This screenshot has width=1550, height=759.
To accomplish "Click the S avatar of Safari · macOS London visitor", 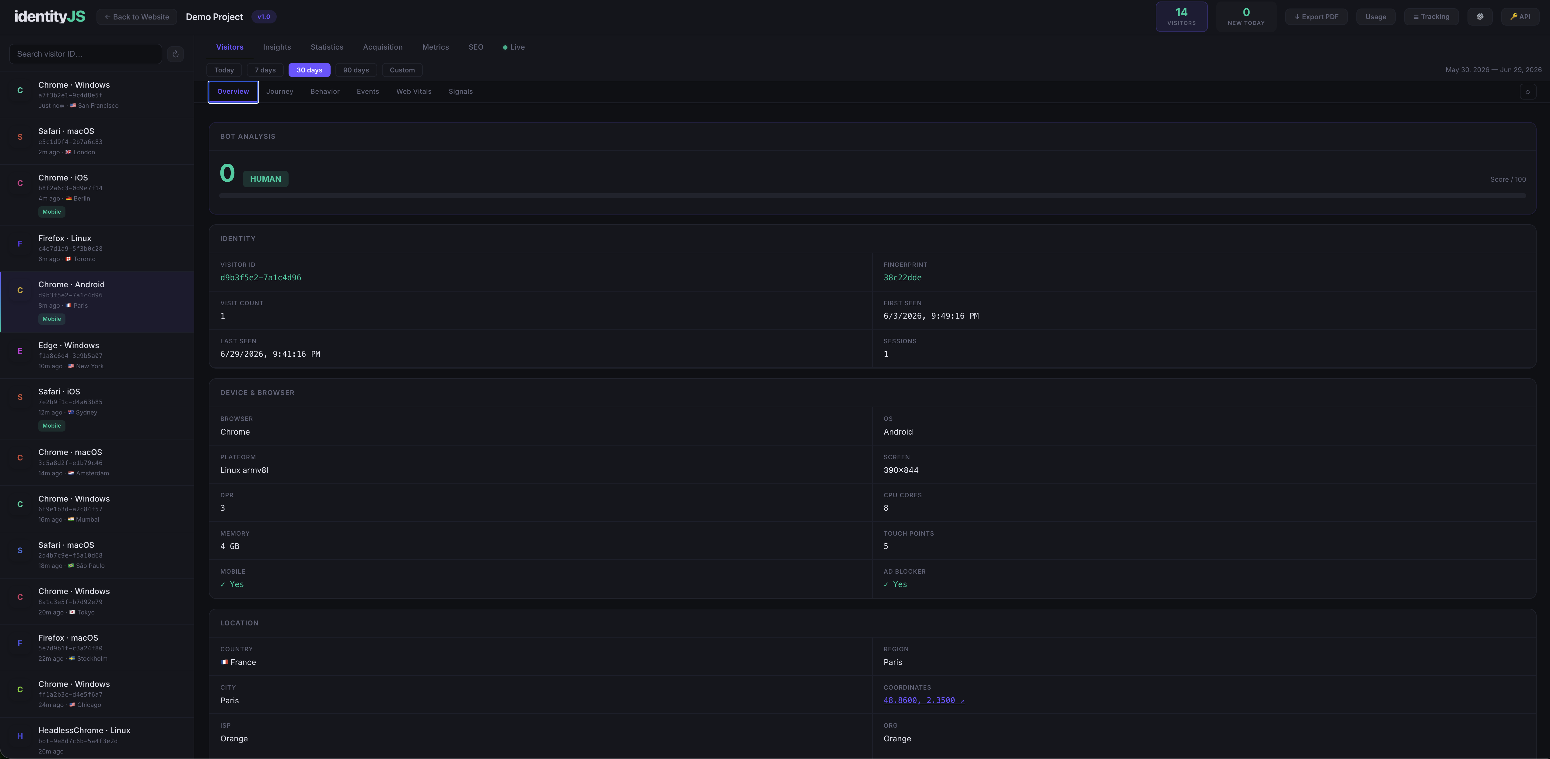I will click(x=20, y=137).
